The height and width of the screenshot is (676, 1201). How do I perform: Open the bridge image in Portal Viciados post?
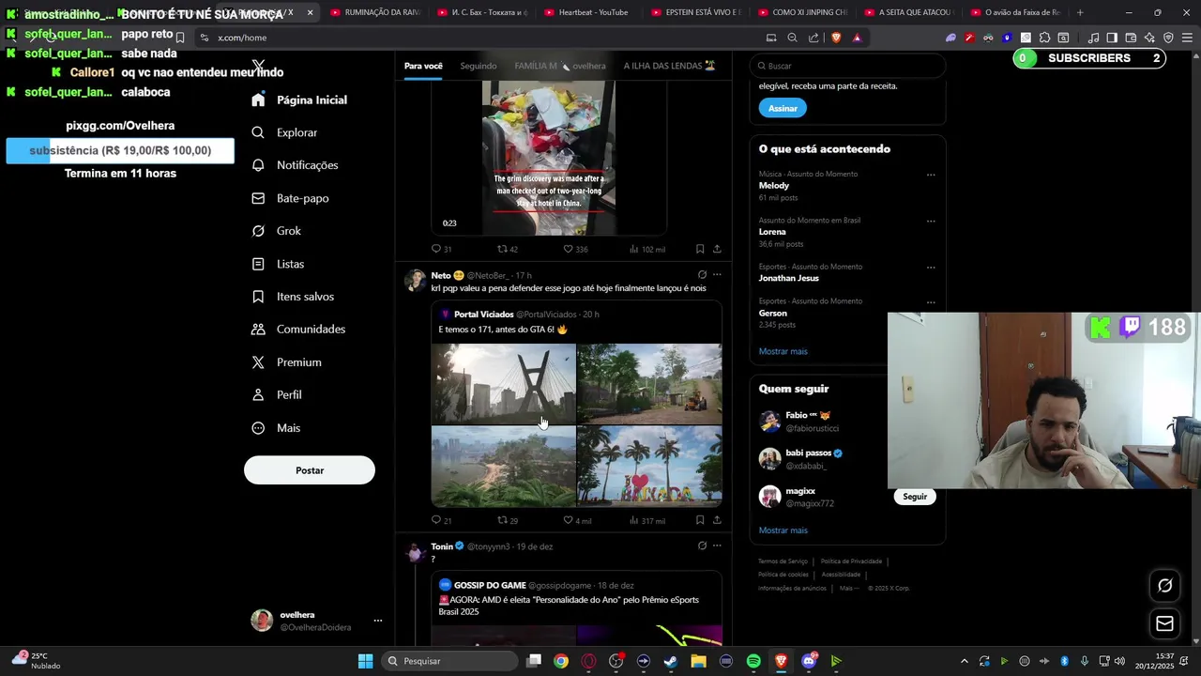(503, 384)
